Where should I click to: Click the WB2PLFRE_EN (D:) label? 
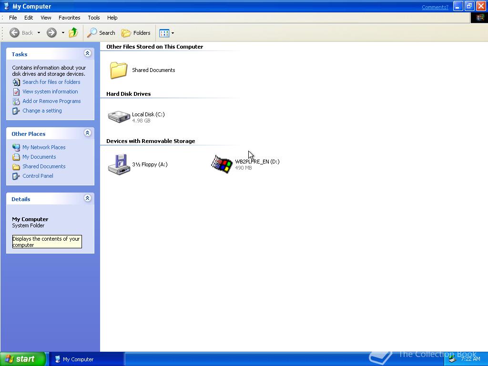(x=257, y=162)
